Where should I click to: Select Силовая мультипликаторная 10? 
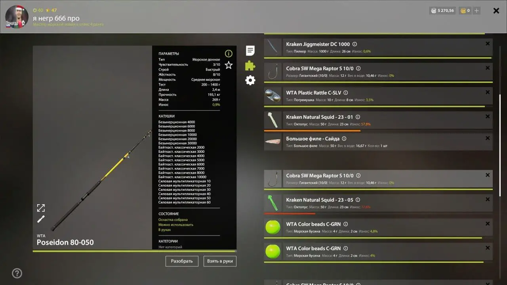[185, 181]
